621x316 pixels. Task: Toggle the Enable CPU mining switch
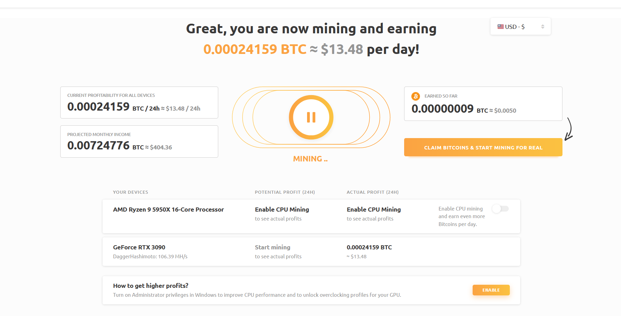(500, 208)
